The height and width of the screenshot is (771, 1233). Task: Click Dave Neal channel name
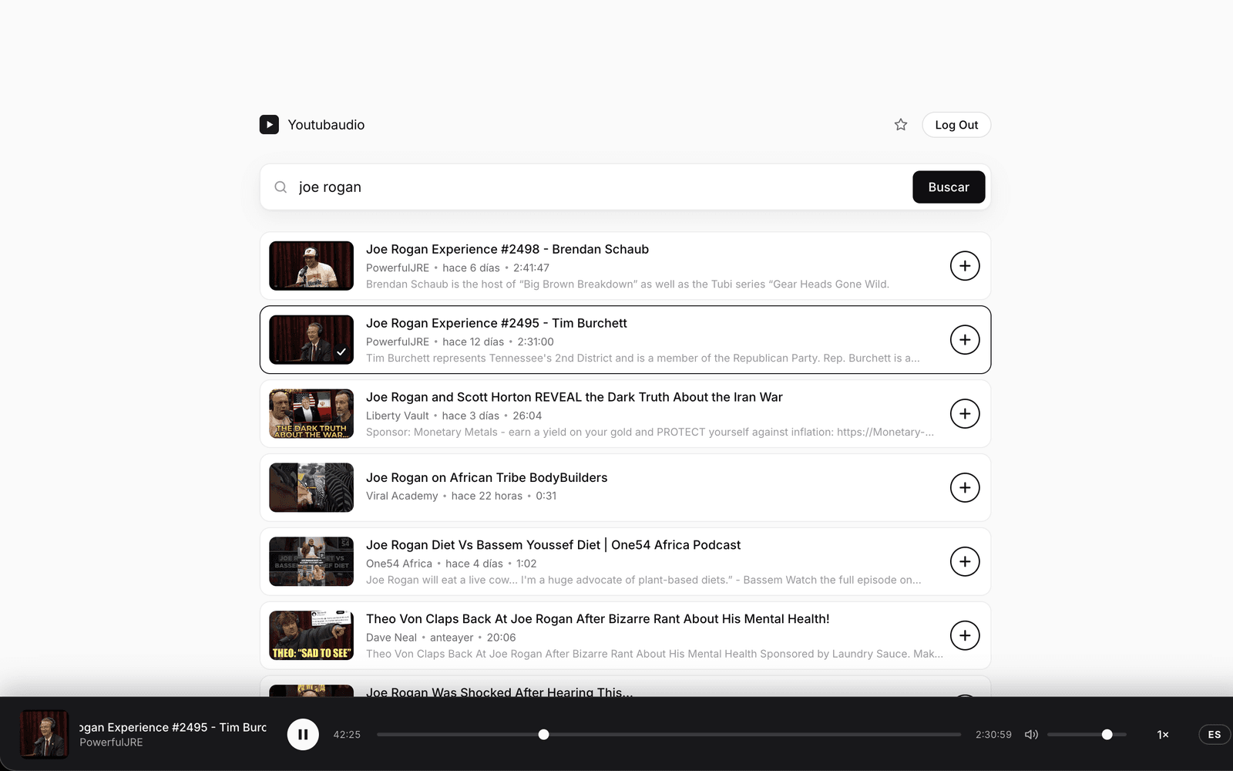pyautogui.click(x=391, y=638)
